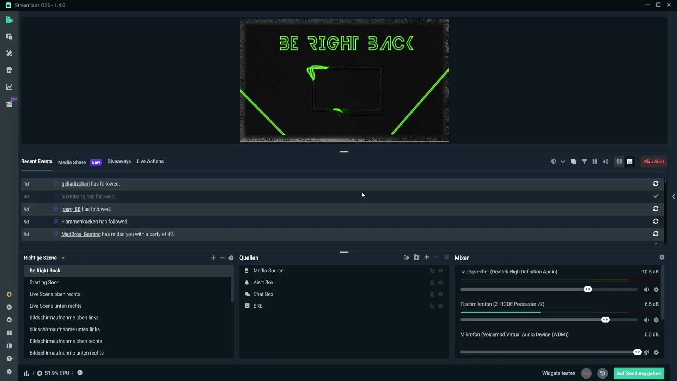The width and height of the screenshot is (677, 381).
Task: Start recording with REC button
Action: 586,373
